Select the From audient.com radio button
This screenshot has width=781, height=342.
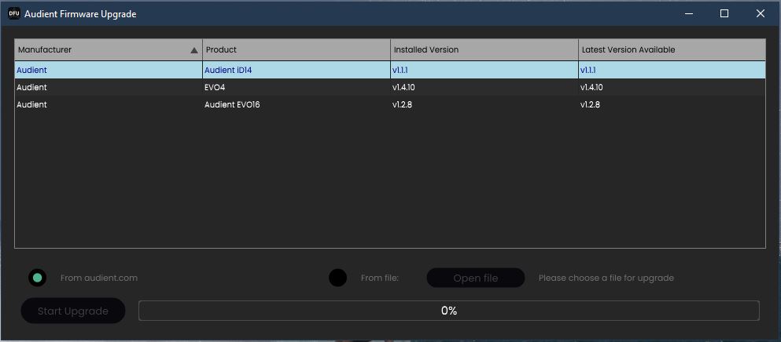point(37,278)
